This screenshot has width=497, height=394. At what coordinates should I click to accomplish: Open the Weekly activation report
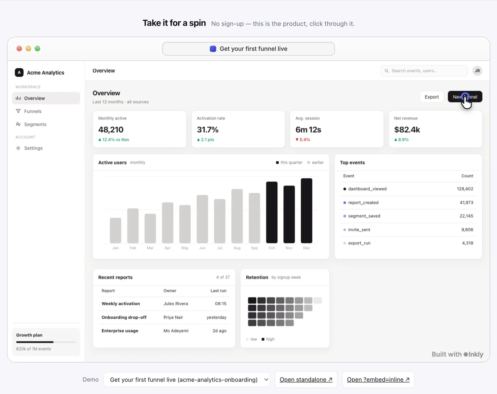(164, 303)
